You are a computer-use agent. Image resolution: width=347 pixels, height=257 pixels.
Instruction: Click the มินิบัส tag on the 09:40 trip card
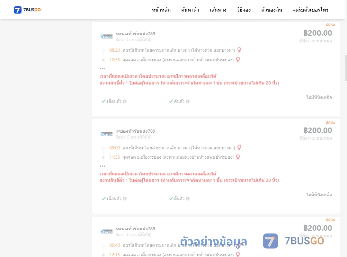point(330,220)
